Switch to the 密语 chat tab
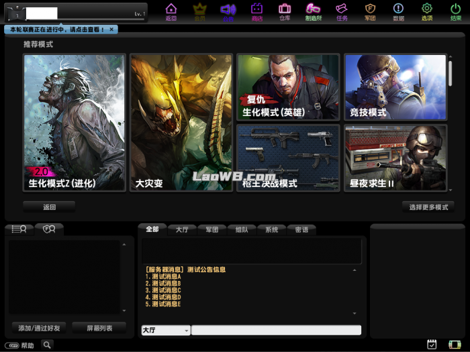Viewport: 470px width, 352px height. click(301, 229)
